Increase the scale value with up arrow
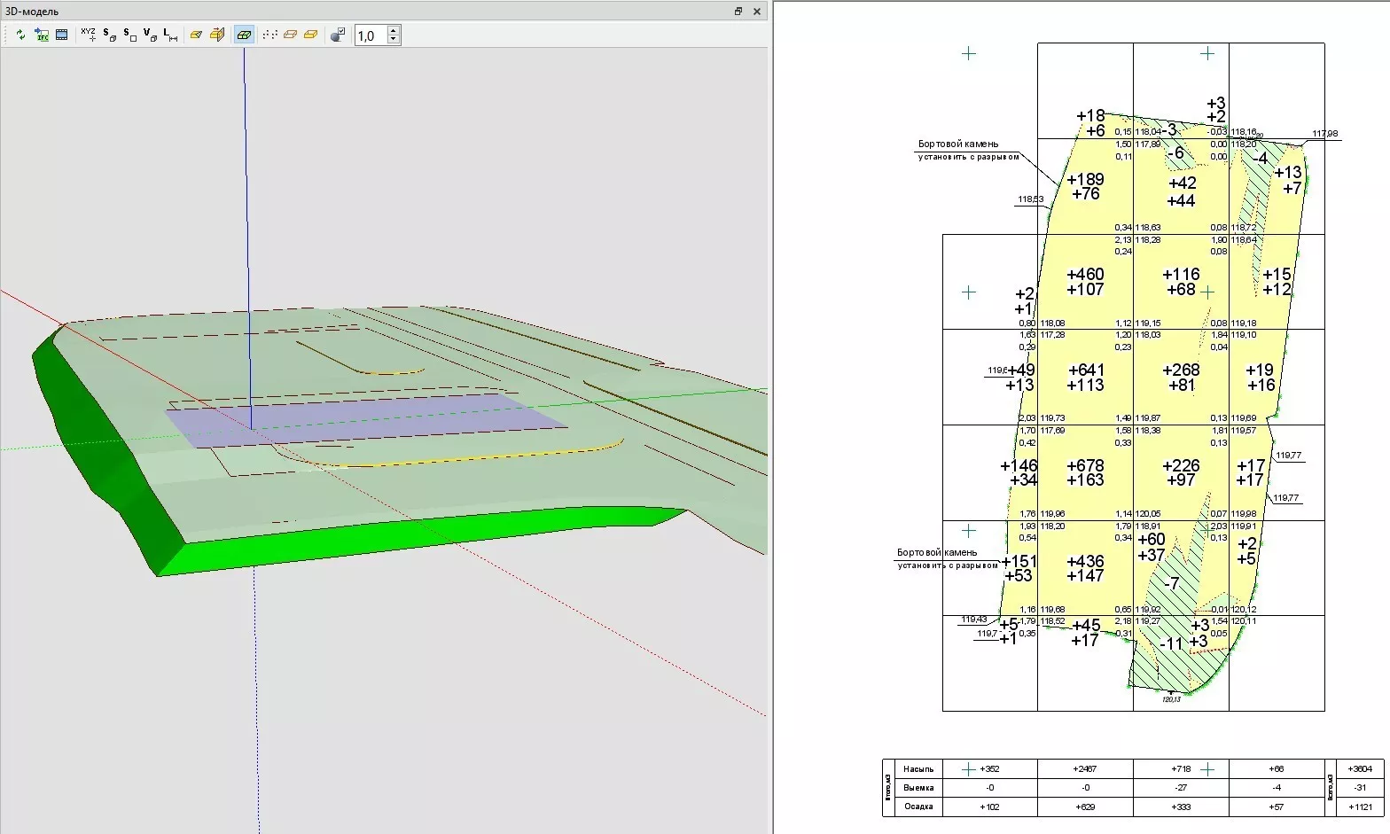The height and width of the screenshot is (834, 1390). coord(394,31)
